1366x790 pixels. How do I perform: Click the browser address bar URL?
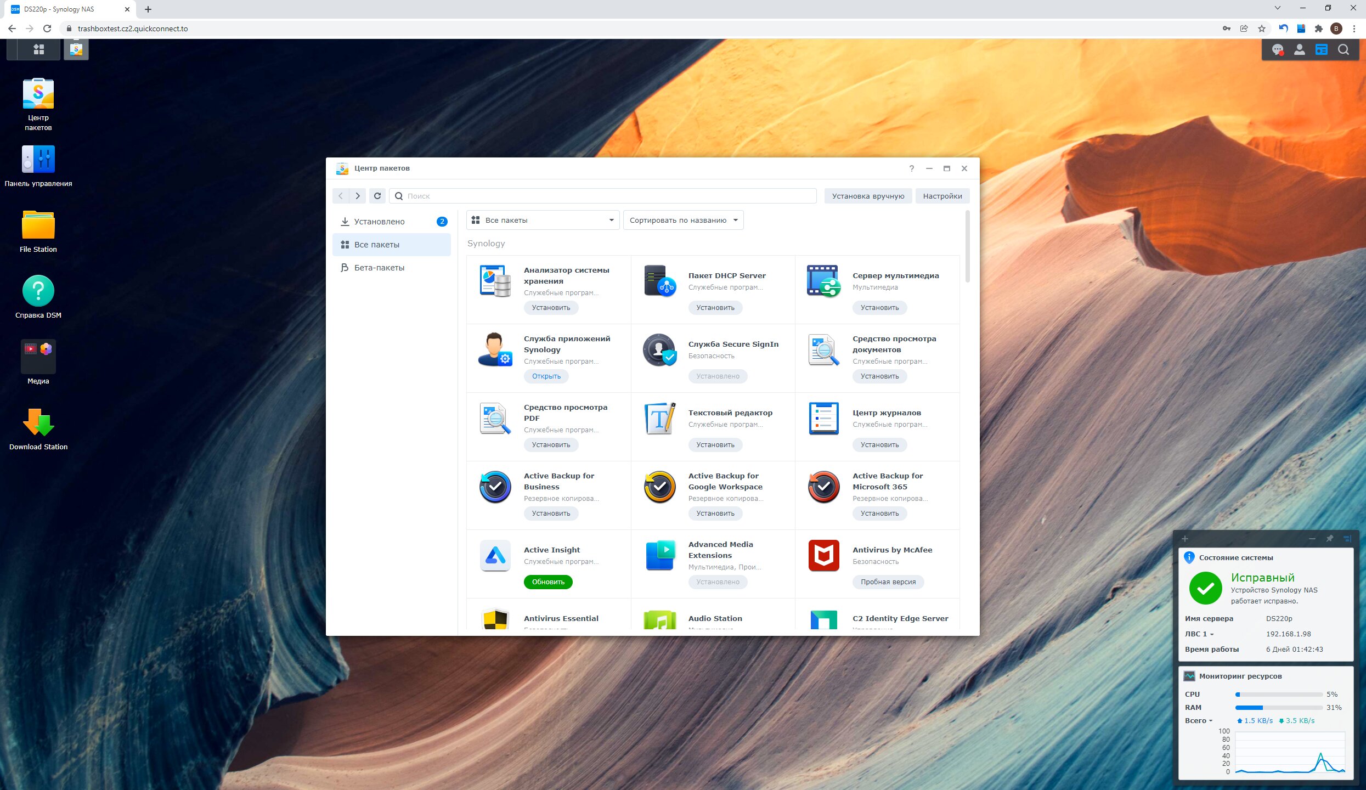[133, 29]
